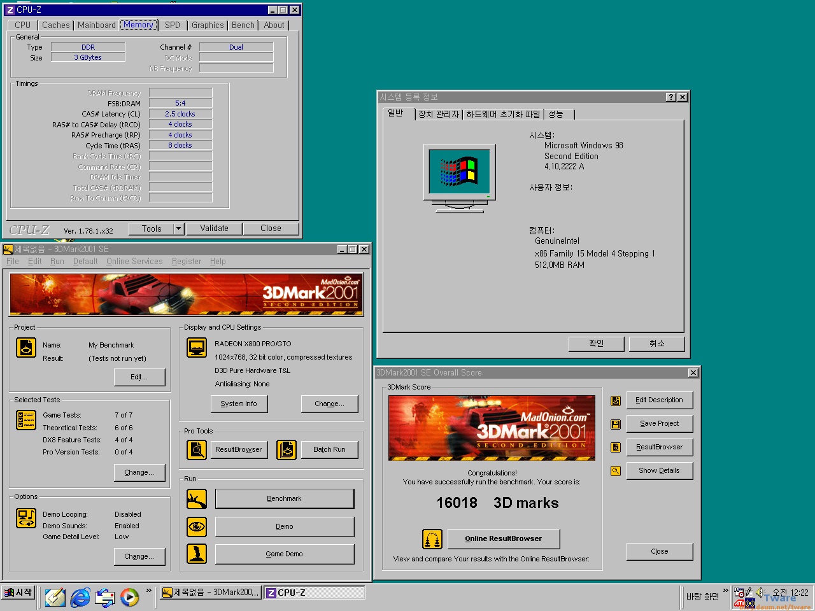Open the Run menu in 3DMark2001 SE

(57, 262)
